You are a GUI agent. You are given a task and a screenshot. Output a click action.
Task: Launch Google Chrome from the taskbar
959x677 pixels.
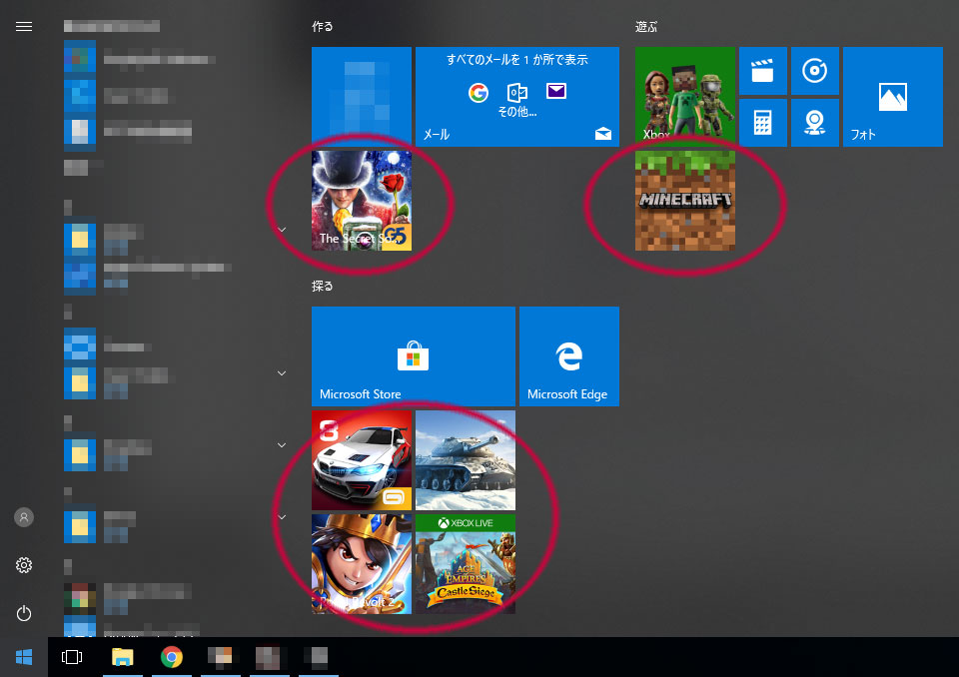pos(172,657)
